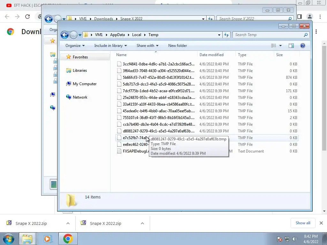The image size is (327, 245).
Task: Open the Organize menu
Action: pyautogui.click(x=75, y=46)
